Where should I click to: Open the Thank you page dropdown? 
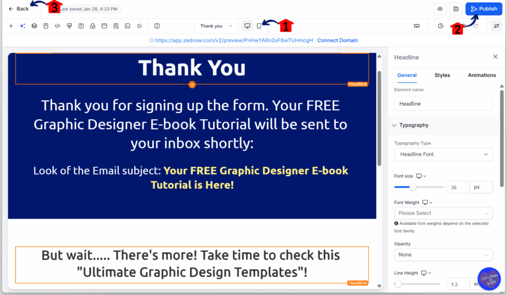tap(216, 26)
